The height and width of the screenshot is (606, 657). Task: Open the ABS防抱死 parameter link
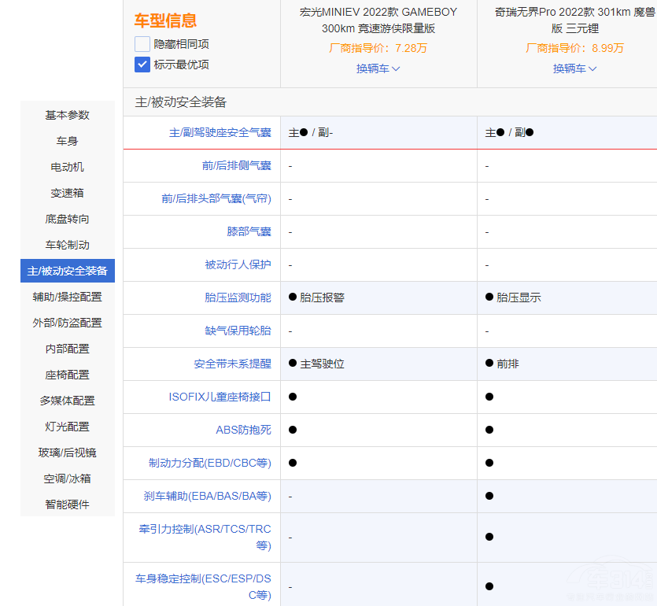point(243,430)
